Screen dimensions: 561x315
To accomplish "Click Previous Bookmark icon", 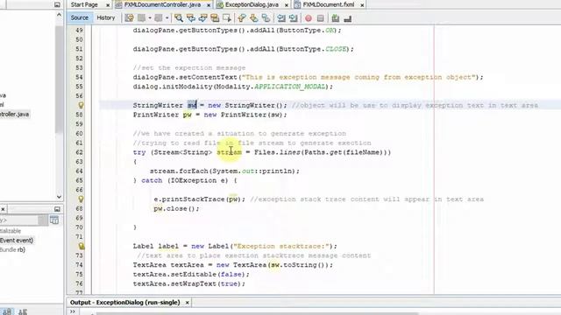I will (x=242, y=17).
